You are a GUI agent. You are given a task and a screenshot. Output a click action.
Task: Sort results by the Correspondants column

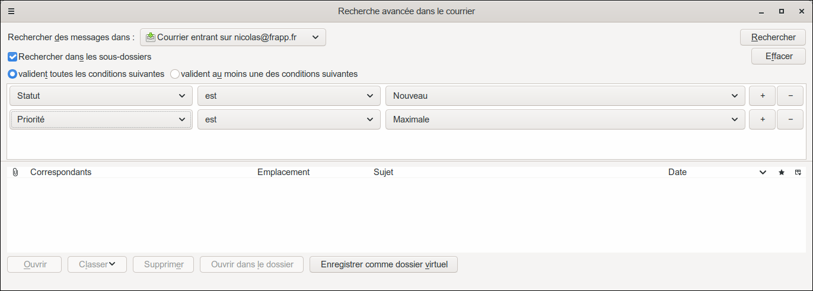pos(60,172)
